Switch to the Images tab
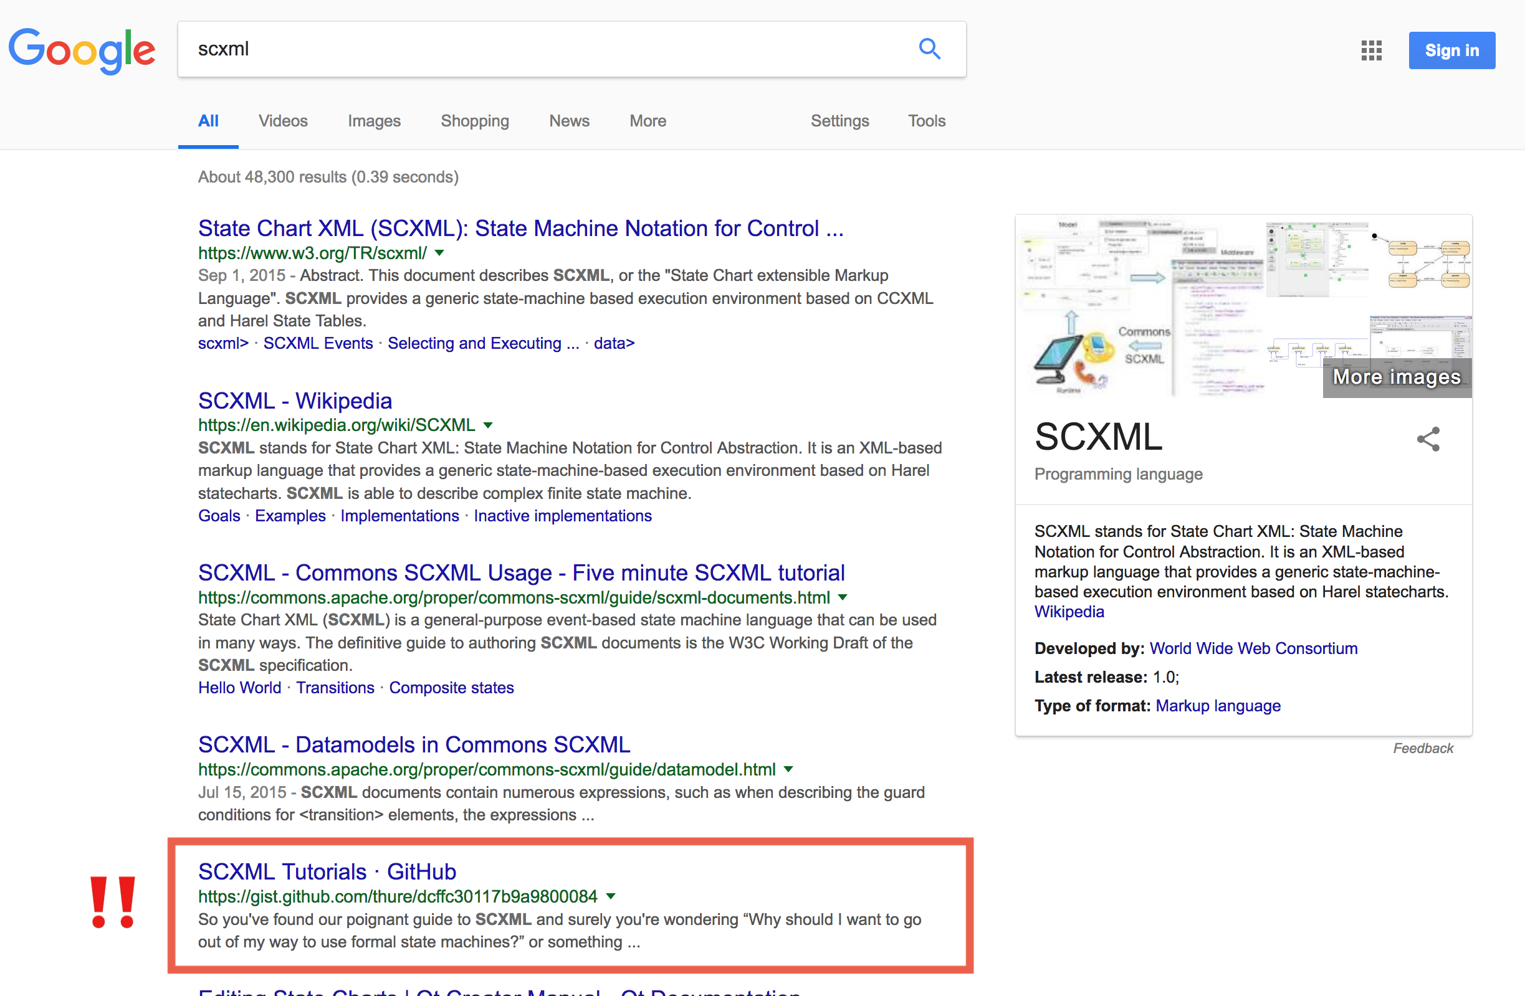Viewport: 1525px width, 996px height. click(x=374, y=121)
